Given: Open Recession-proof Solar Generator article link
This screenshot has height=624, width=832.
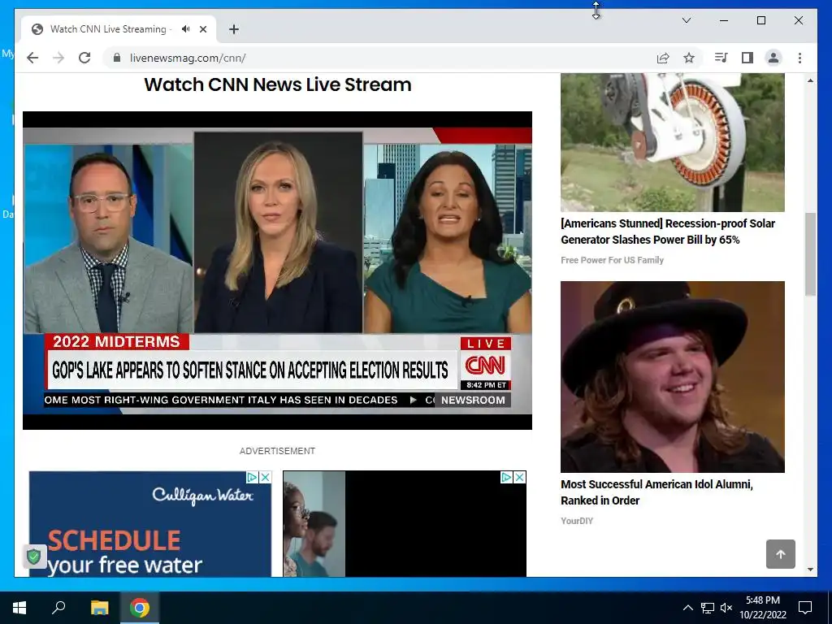Looking at the screenshot, I should (x=668, y=232).
